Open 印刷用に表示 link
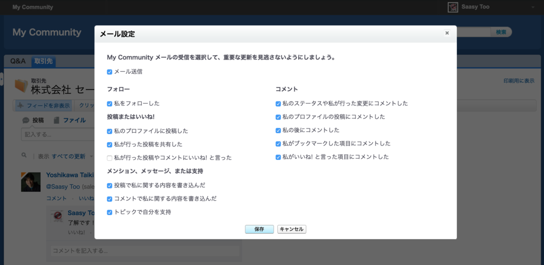The image size is (544, 265). pos(518,81)
